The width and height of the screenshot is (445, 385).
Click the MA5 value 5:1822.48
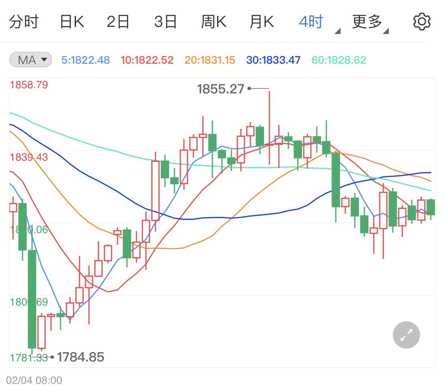pyautogui.click(x=85, y=60)
